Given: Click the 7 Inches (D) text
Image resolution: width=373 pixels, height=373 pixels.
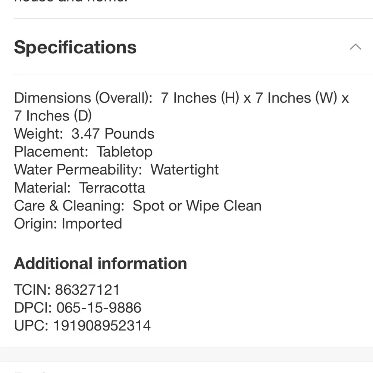Looking at the screenshot, I should pyautogui.click(x=53, y=116).
